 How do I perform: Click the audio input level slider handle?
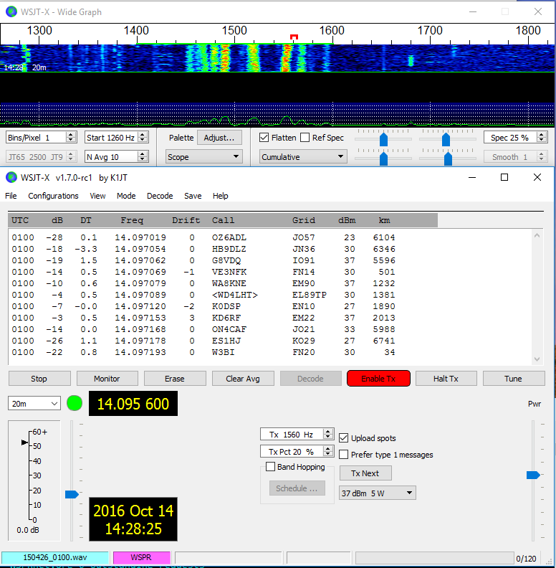[72, 494]
